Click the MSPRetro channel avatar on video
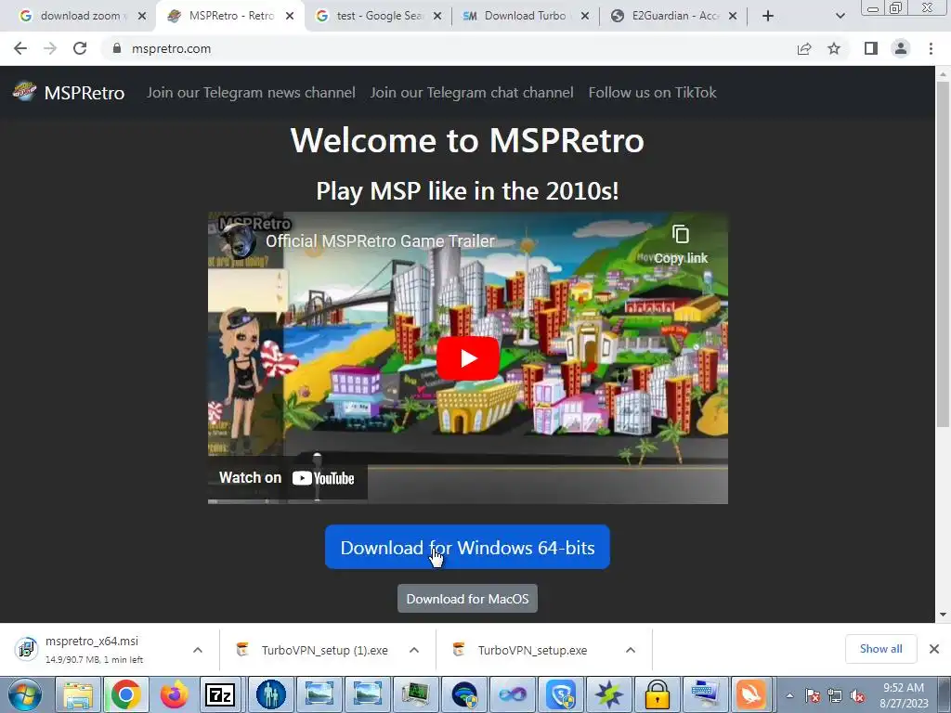 [x=237, y=241]
